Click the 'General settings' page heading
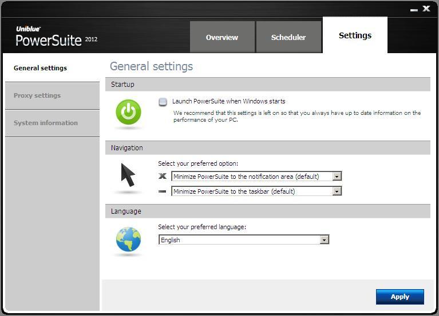Screen dimensions: 439x316 click(x=151, y=66)
